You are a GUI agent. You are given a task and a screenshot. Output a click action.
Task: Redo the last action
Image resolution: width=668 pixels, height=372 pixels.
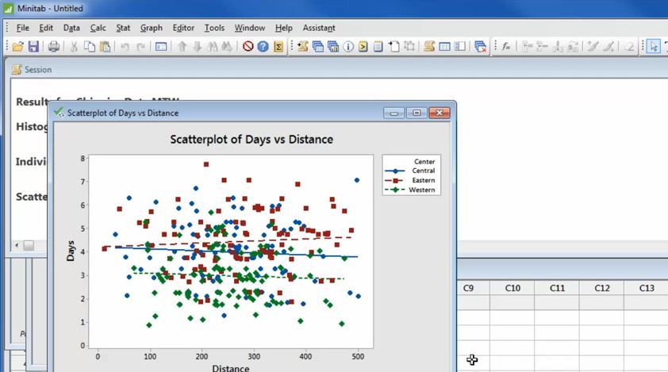click(x=140, y=46)
